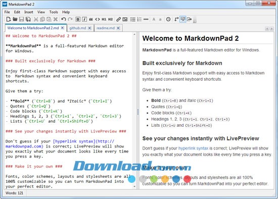
Task: Click the toolbar overflow grip at right end
Action: (x=195, y=20)
